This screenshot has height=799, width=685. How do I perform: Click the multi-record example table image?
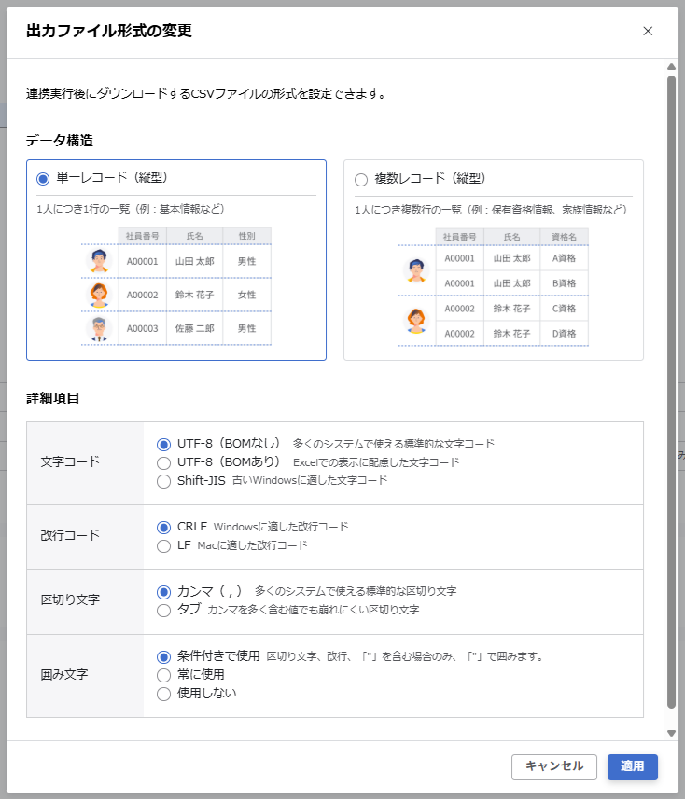tap(494, 287)
